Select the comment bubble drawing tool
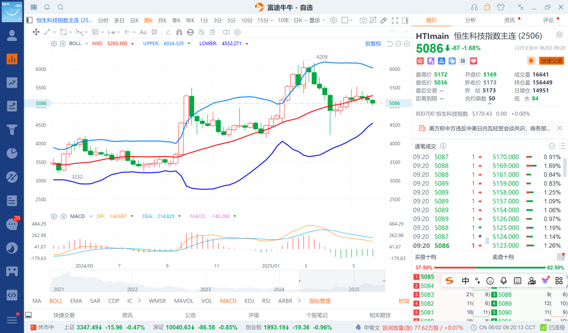Image resolution: width=568 pixels, height=333 pixels. (x=154, y=32)
